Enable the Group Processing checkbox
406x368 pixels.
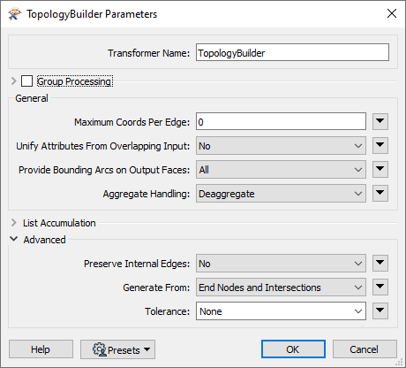tap(26, 81)
